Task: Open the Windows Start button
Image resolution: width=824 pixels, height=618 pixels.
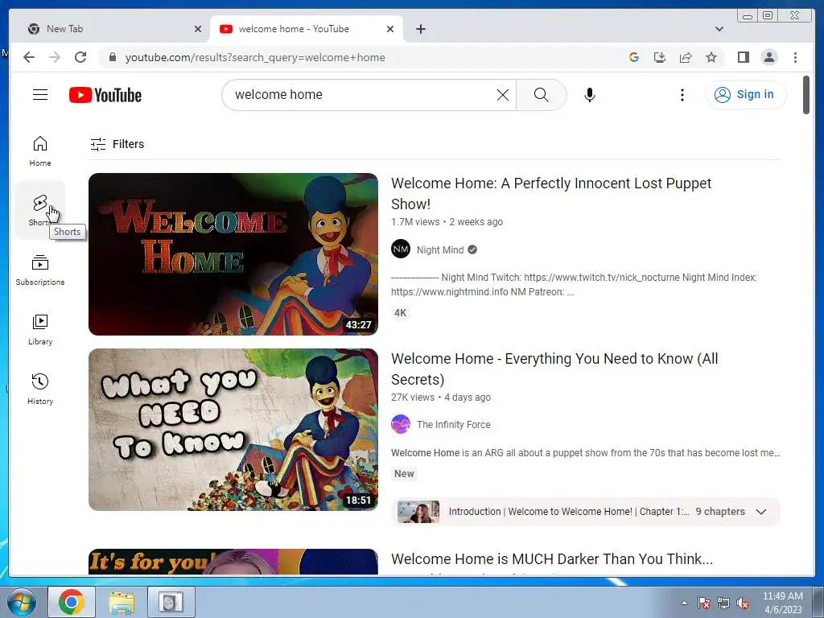Action: tap(22, 603)
